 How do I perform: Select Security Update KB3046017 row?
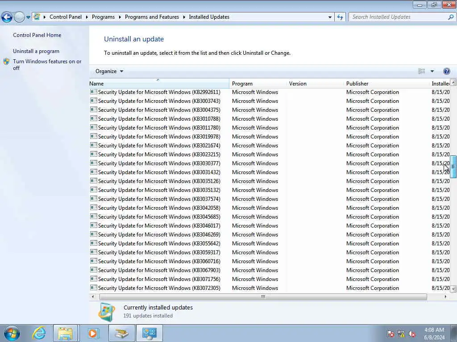point(270,226)
